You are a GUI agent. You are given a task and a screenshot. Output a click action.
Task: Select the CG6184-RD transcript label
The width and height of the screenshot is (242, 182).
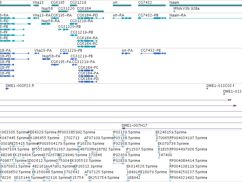pos(87,15)
